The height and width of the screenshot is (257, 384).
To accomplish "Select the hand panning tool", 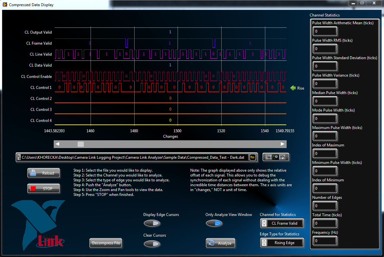I will pos(283,157).
